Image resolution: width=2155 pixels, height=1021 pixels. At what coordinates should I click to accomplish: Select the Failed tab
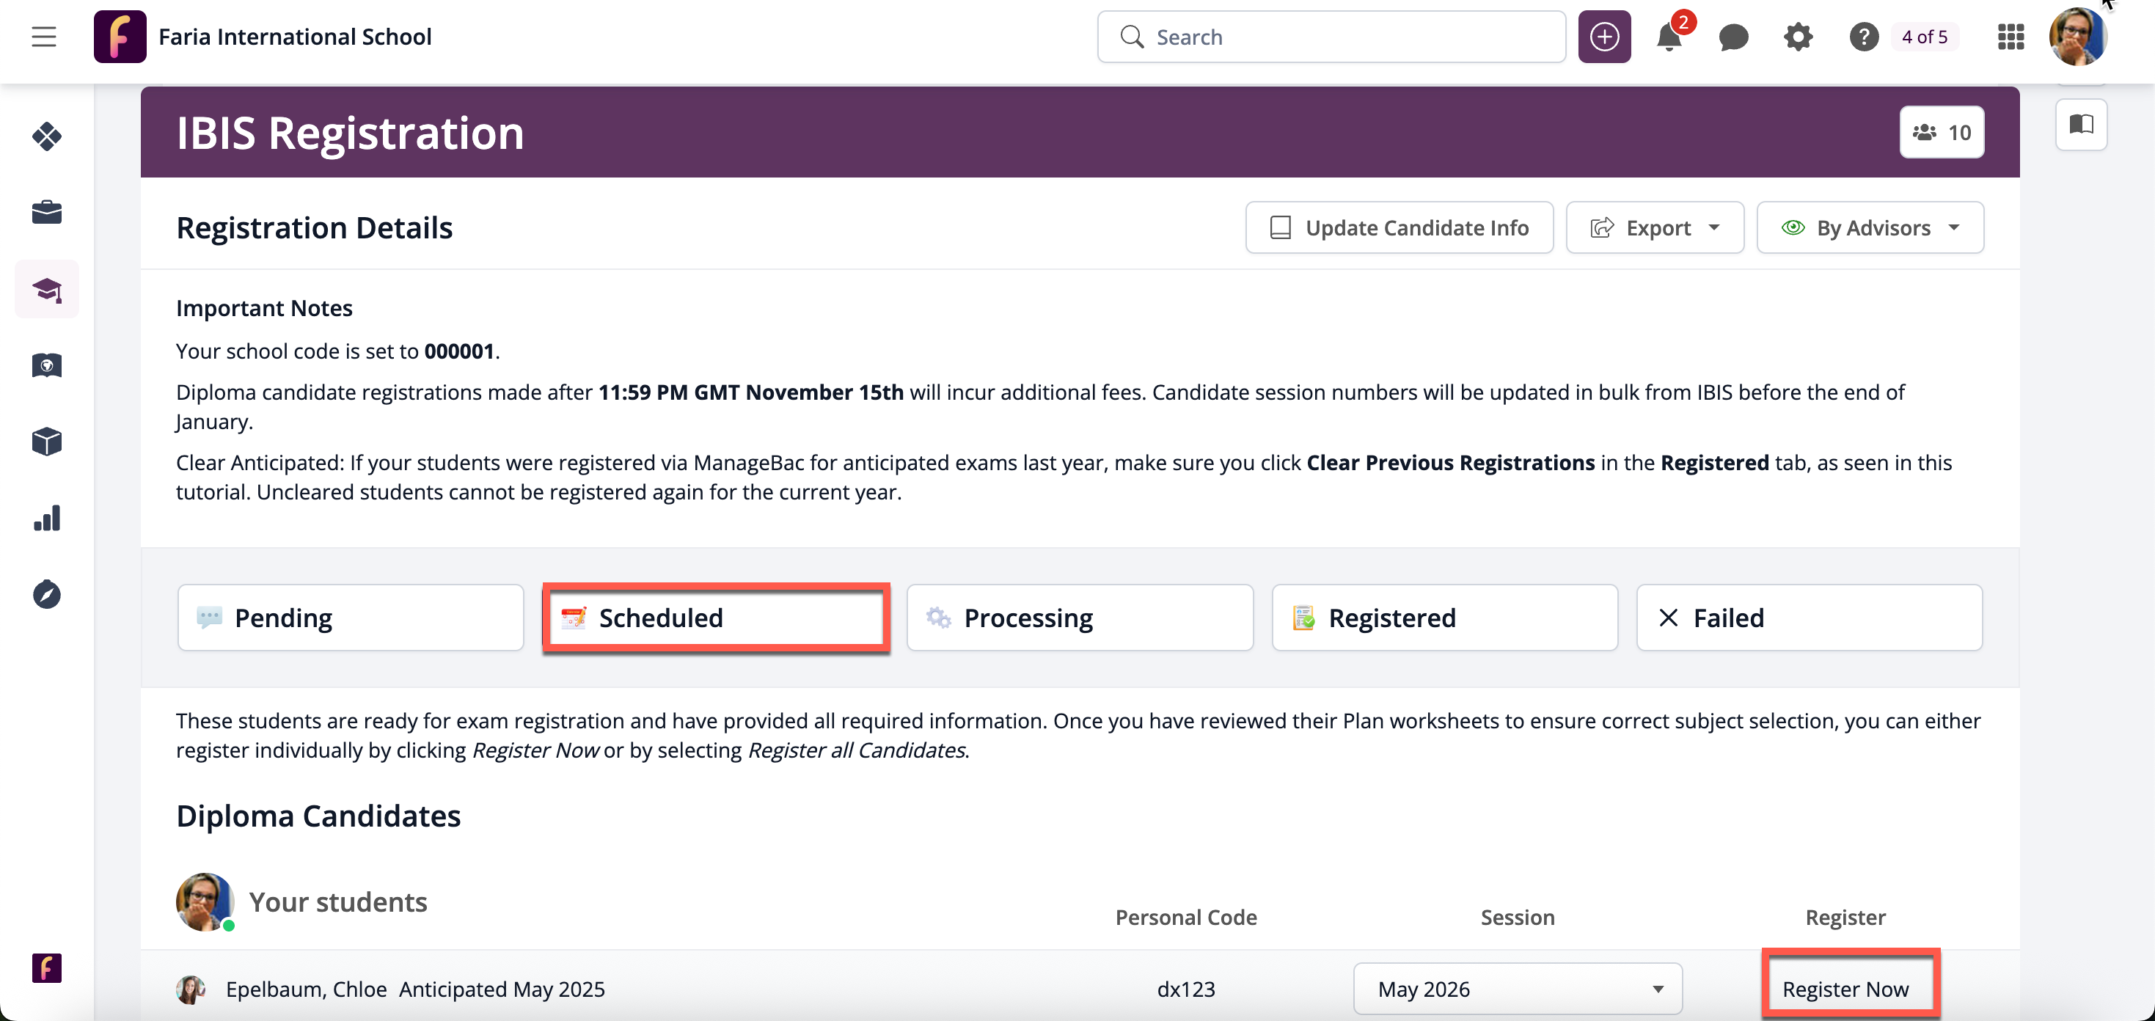point(1809,618)
